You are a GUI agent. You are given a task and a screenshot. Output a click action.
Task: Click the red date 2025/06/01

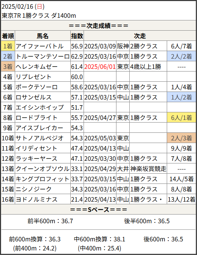pyautogui.click(x=100, y=67)
